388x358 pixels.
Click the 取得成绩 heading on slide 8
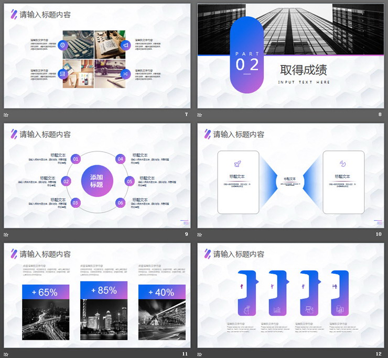click(x=304, y=70)
